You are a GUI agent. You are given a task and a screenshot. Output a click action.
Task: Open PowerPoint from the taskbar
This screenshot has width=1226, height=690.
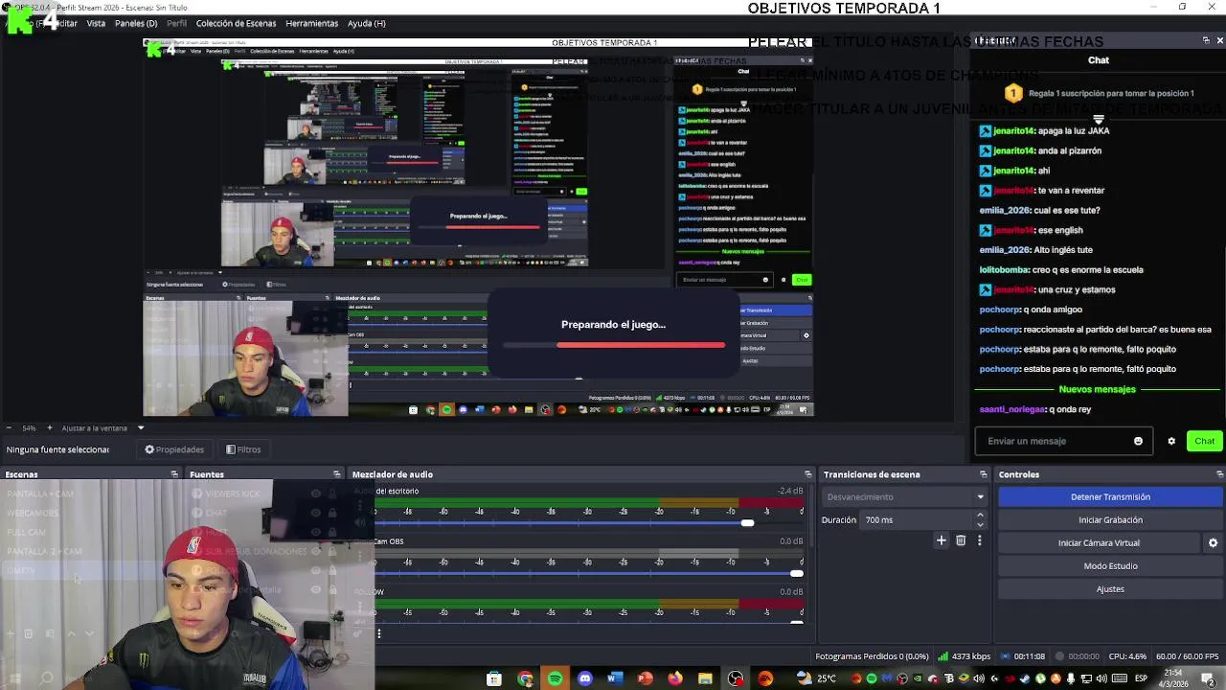[x=645, y=678]
